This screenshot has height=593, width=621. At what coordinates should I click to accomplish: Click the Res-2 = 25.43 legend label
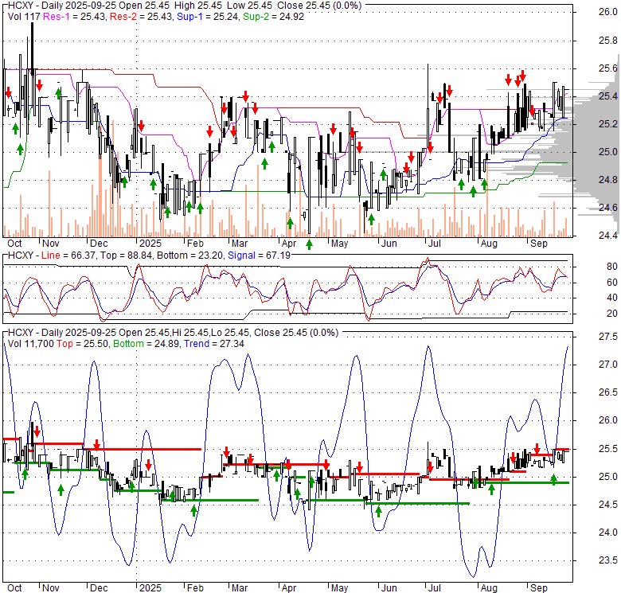point(142,17)
